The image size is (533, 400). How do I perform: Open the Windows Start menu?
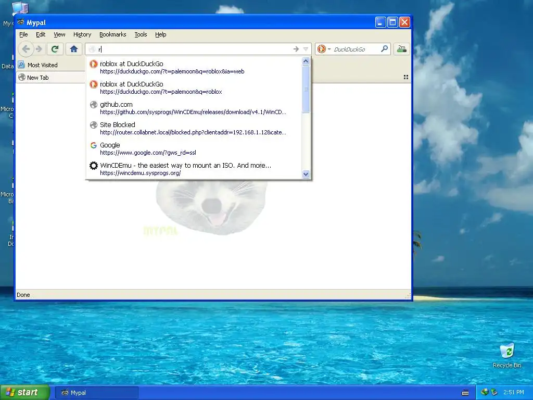25,392
